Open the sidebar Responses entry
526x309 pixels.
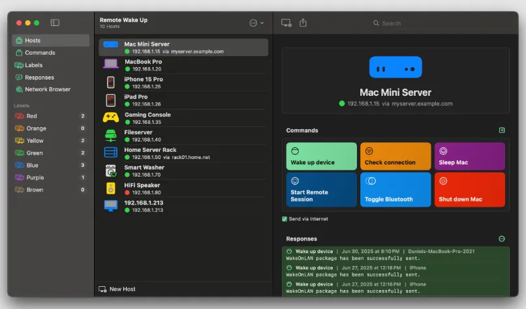(x=51, y=78)
